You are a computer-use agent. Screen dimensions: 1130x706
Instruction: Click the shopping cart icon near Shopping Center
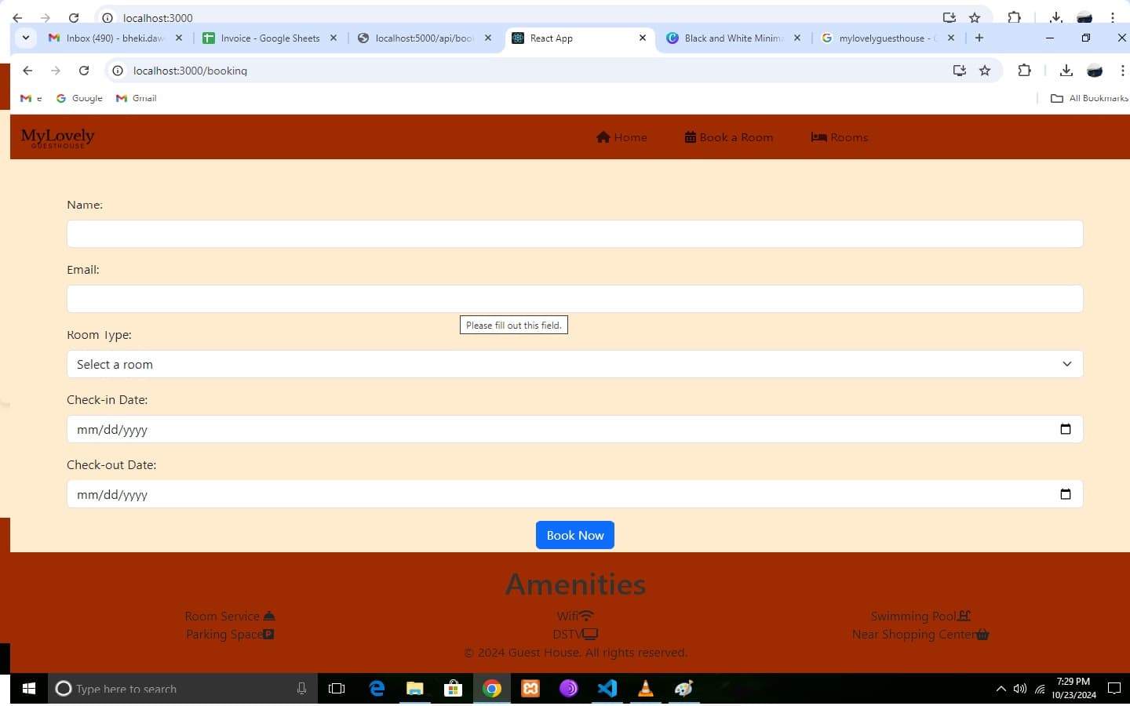coord(982,634)
